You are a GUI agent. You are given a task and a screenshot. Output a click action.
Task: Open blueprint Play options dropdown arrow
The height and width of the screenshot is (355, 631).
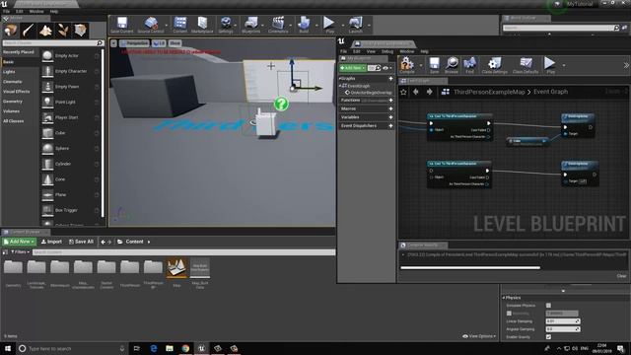(564, 65)
